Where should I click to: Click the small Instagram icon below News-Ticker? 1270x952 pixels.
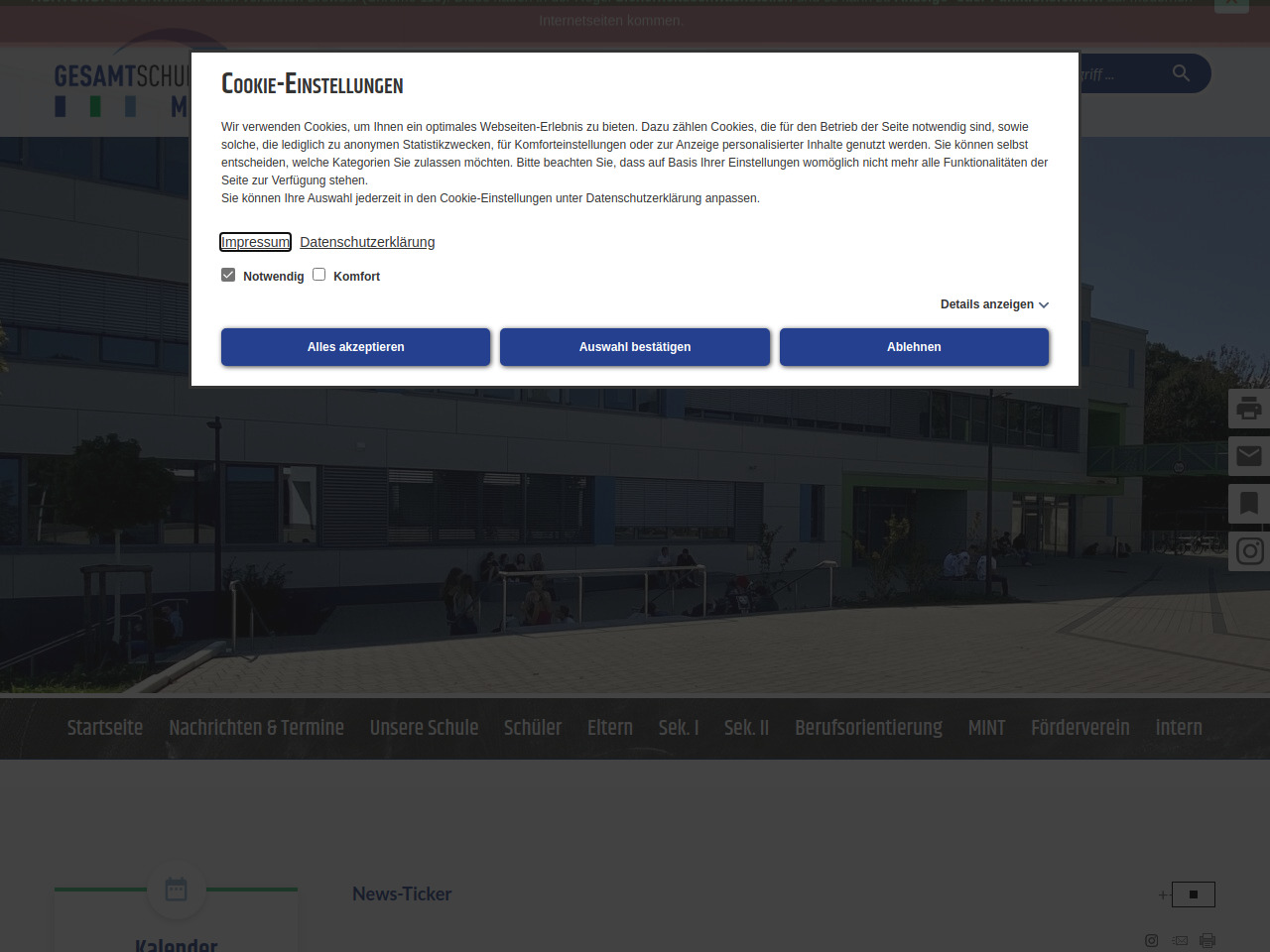click(x=1152, y=940)
